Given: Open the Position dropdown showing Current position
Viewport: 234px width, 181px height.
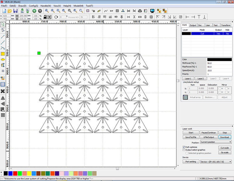Looking at the screenshot, I should [216, 142].
